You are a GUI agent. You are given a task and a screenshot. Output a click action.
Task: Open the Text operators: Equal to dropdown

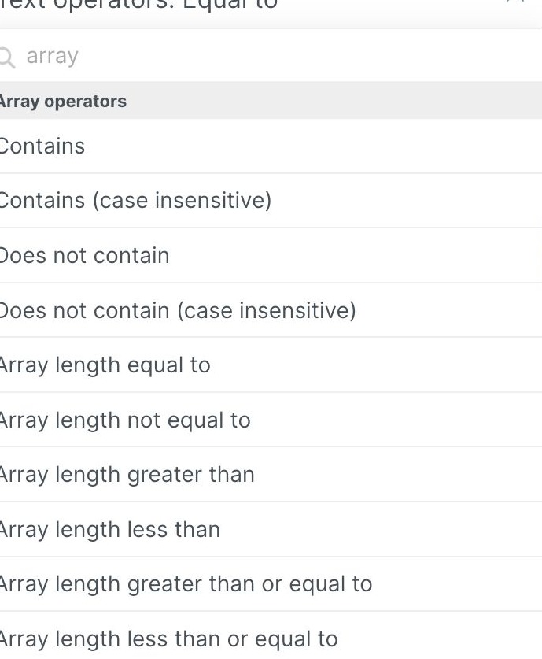pos(134,5)
